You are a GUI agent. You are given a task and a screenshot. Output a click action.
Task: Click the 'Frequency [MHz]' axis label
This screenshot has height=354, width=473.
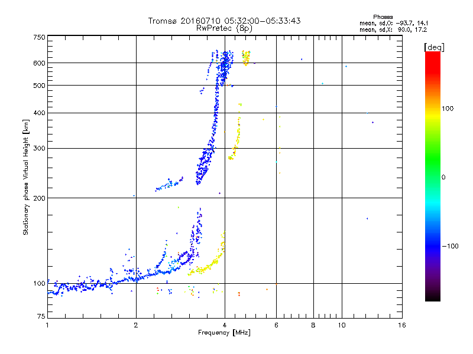coord(224,333)
